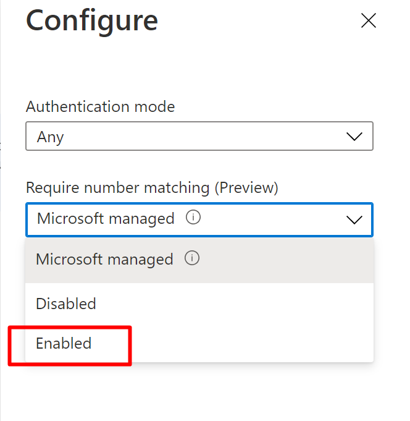The width and height of the screenshot is (410, 421).
Task: Click info icon in the selected number matching field
Action: click(x=193, y=218)
